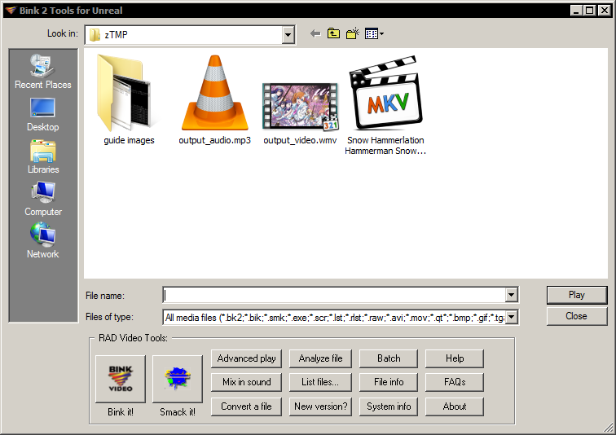Click the Mix in sound button
616x435 pixels.
[246, 382]
